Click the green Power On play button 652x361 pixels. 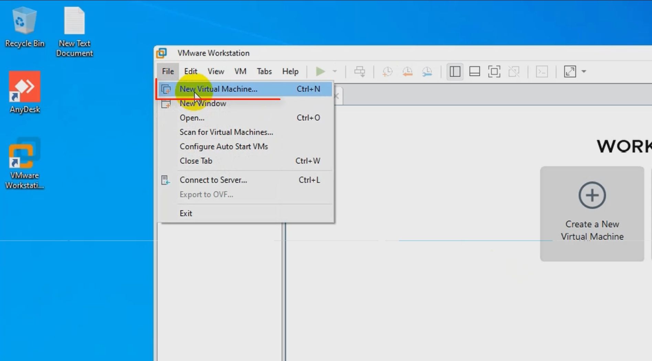pos(320,72)
